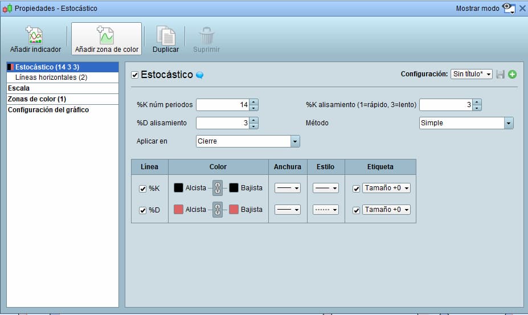The width and height of the screenshot is (528, 315).
Task: Click the %K núm periodos input field
Action: (x=223, y=105)
